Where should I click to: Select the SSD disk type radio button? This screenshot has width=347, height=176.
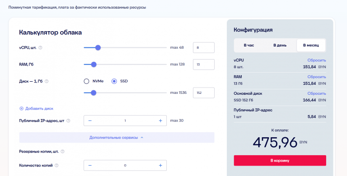pyautogui.click(x=114, y=81)
